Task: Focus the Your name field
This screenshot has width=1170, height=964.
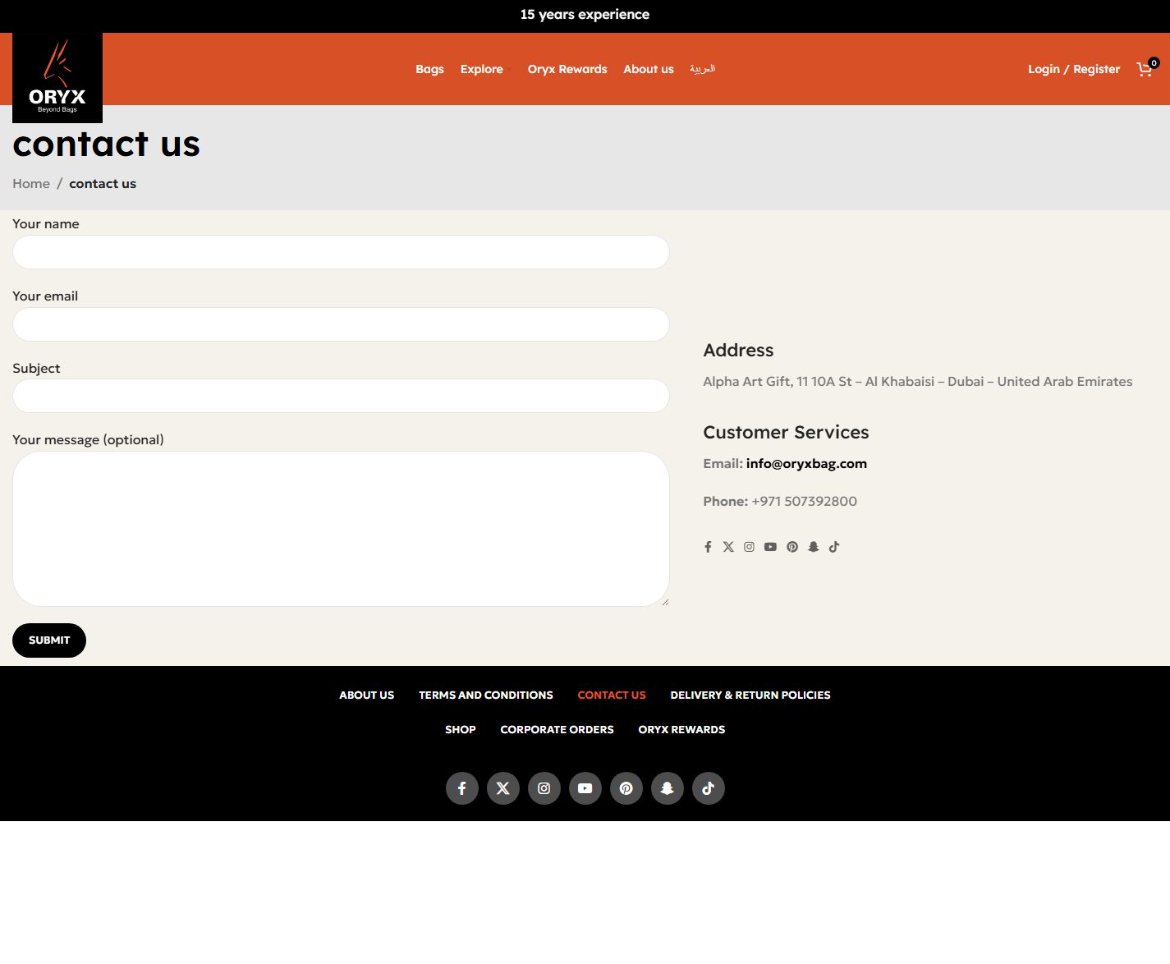Action: [341, 252]
